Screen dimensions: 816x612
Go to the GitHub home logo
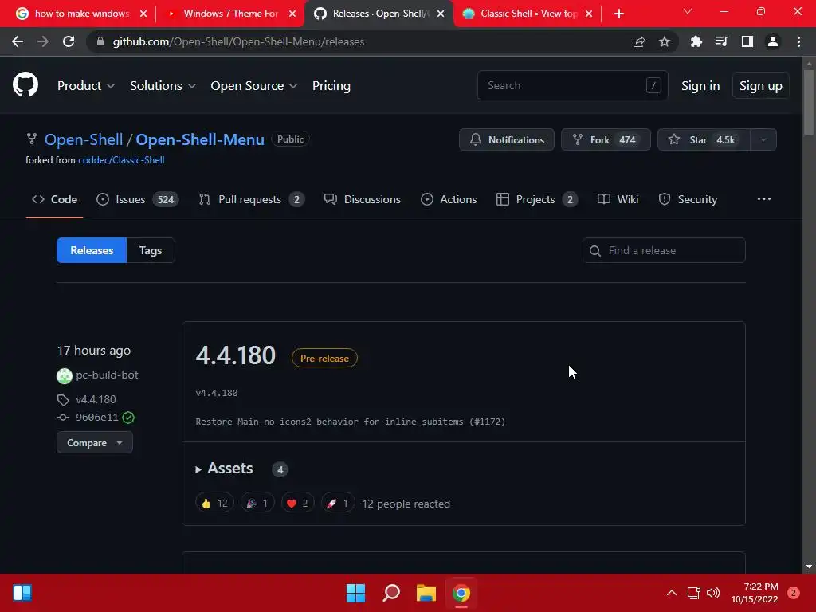coord(25,84)
